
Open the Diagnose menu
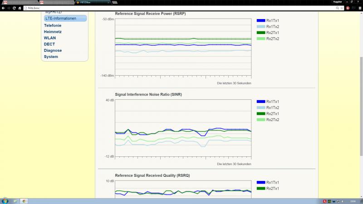53,50
